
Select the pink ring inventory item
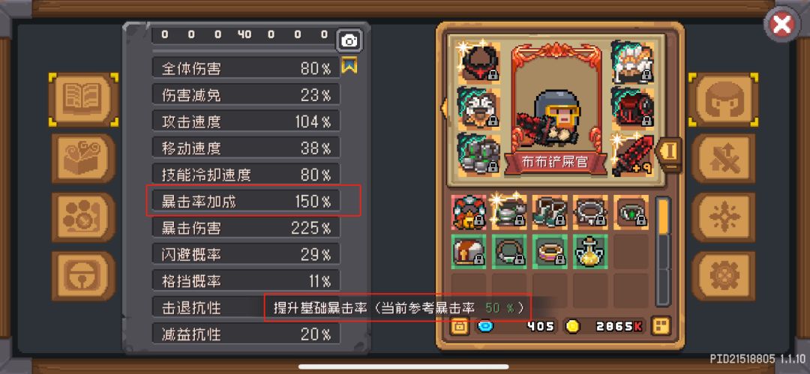550,252
